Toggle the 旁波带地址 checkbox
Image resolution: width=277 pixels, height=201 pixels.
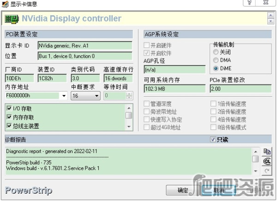(x=146, y=112)
